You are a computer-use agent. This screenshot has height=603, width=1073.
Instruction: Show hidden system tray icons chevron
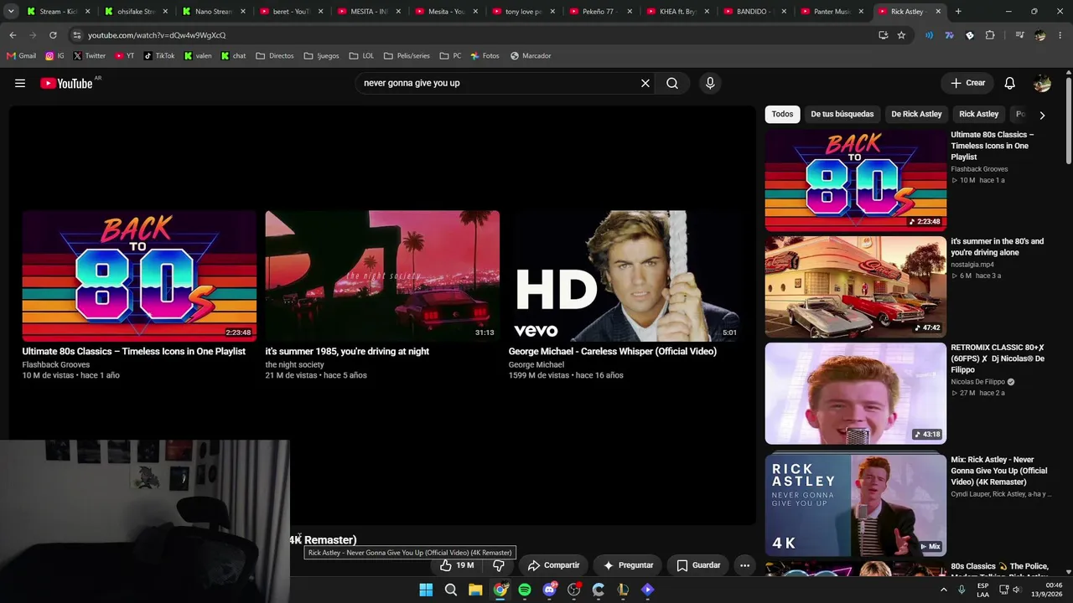click(943, 590)
